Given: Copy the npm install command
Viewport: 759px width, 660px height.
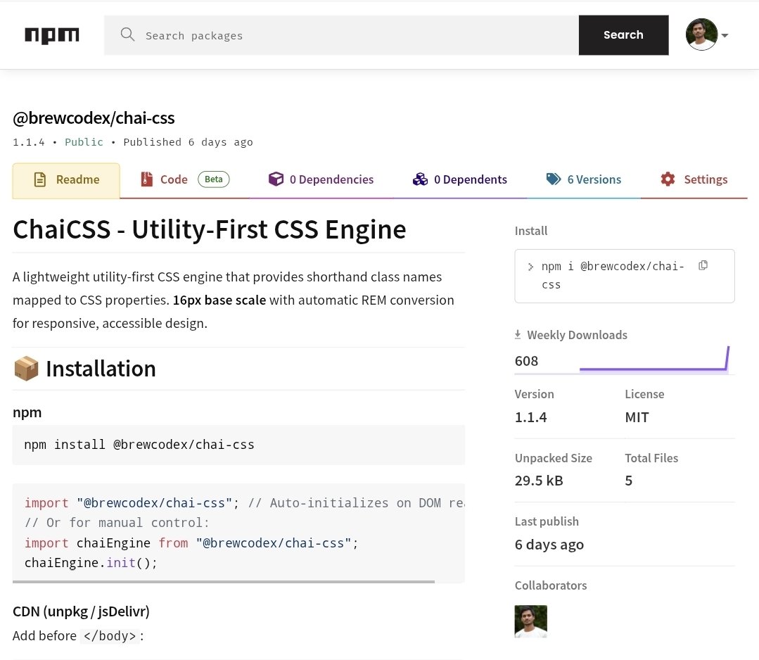Looking at the screenshot, I should [703, 265].
